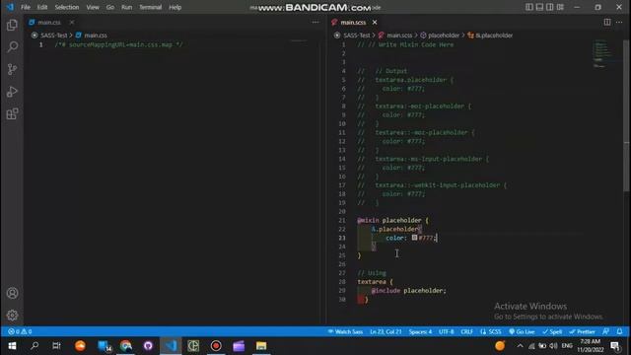This screenshot has width=631, height=355.
Task: Change file encoding UTF-8
Action: point(447,331)
